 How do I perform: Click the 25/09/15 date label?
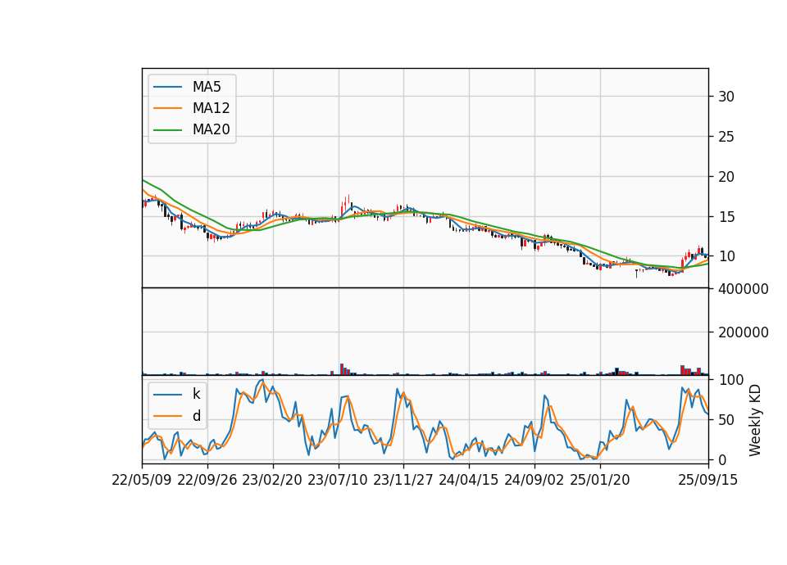point(708,480)
